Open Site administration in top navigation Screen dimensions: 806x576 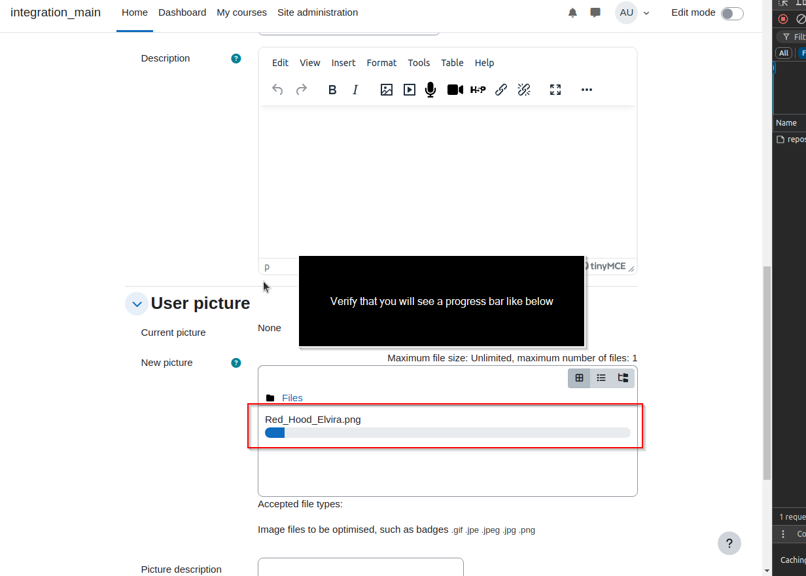click(317, 12)
